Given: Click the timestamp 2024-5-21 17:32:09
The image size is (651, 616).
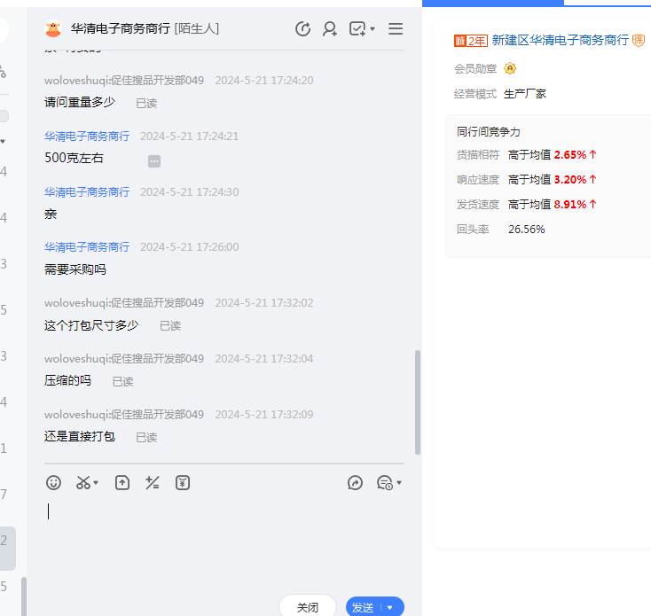Looking at the screenshot, I should [x=264, y=415].
